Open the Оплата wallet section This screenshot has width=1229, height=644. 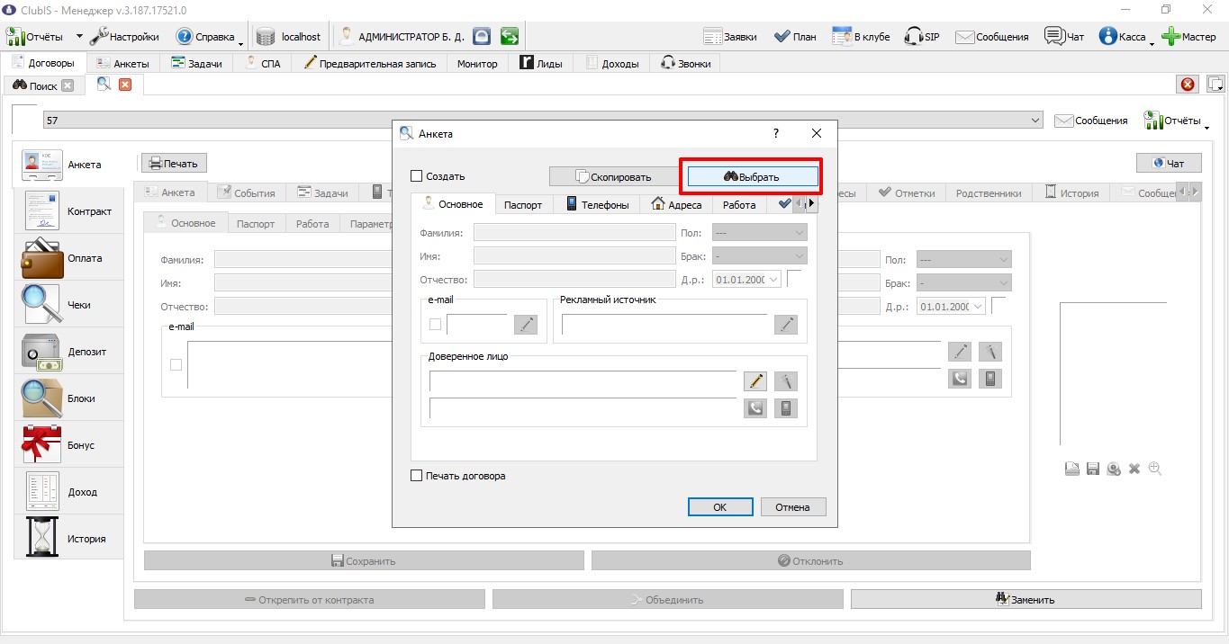68,258
